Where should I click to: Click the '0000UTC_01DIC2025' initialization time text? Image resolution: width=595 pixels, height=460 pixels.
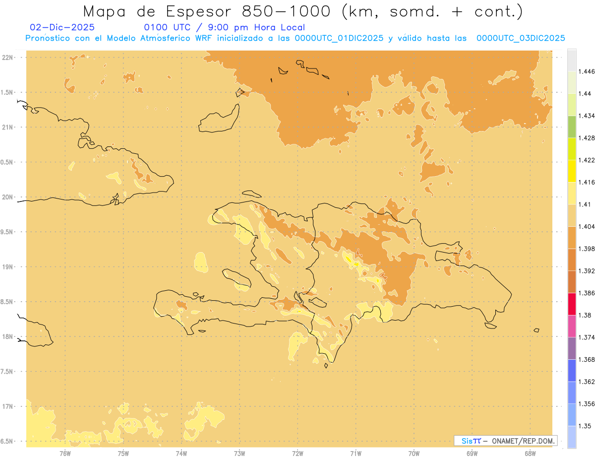(339, 38)
